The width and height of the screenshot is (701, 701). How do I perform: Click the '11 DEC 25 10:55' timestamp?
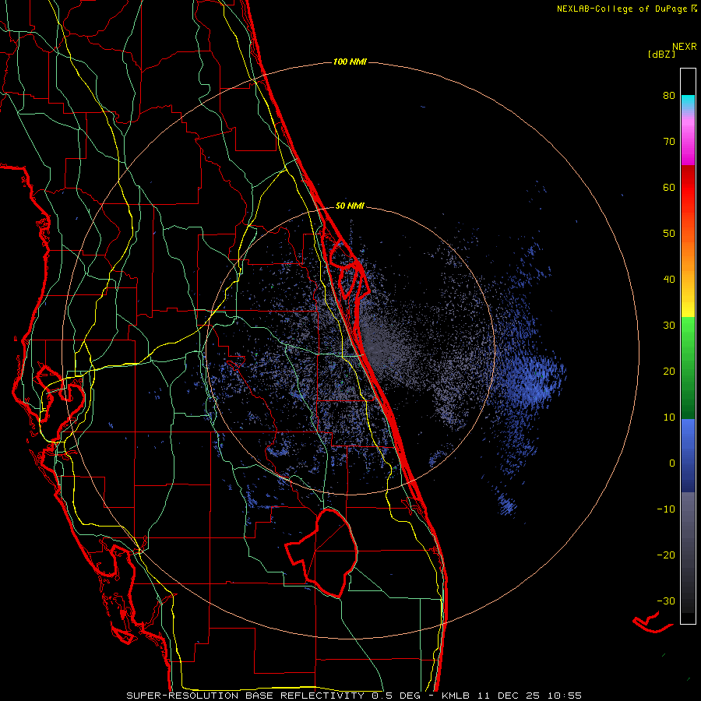click(x=530, y=696)
